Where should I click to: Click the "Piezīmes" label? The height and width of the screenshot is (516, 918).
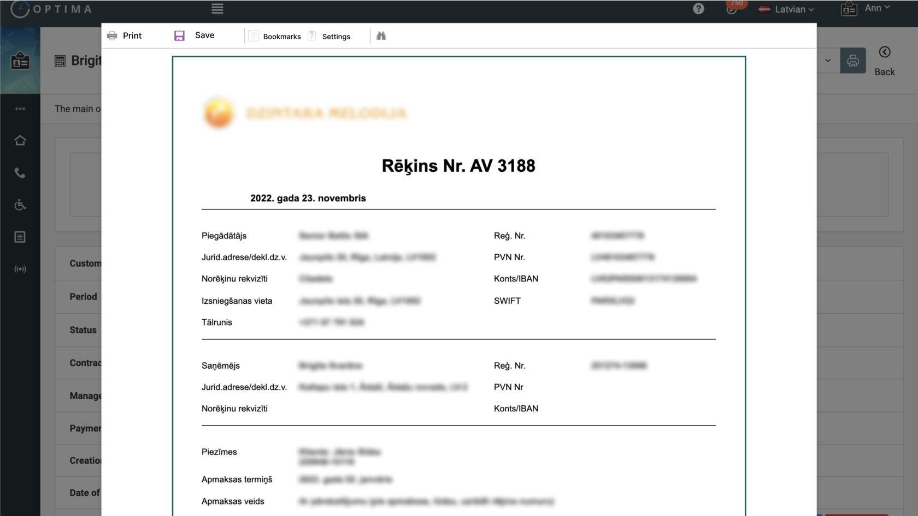pos(219,452)
